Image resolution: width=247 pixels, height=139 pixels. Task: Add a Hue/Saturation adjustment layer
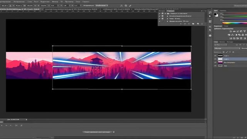[229, 35]
